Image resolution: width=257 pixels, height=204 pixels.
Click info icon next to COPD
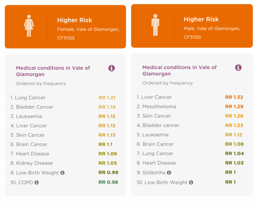pos(37,182)
